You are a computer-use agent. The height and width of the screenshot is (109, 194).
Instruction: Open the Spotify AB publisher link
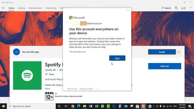(x=50, y=70)
